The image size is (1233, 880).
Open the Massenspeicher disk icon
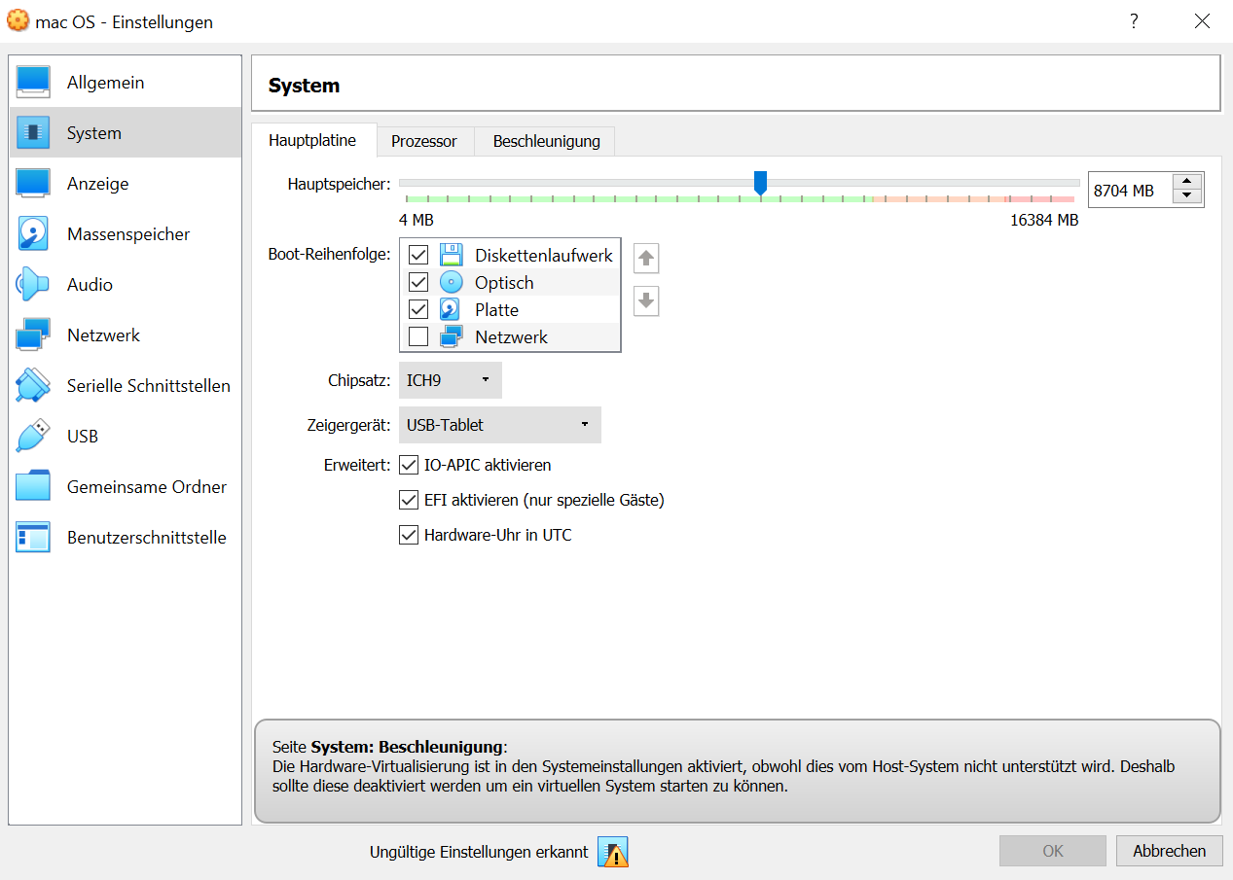(x=33, y=234)
